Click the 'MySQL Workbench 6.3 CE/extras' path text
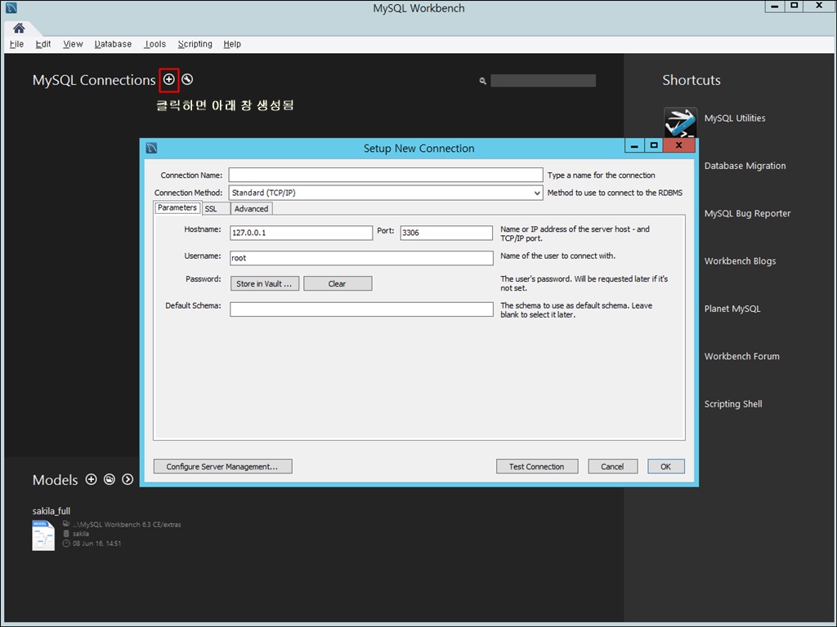Screen dimensions: 837x627 pyautogui.click(x=127, y=525)
